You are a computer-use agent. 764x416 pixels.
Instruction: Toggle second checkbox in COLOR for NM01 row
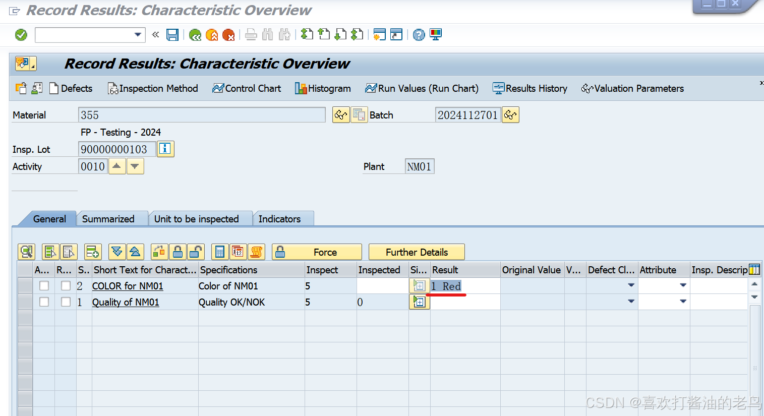click(x=66, y=286)
